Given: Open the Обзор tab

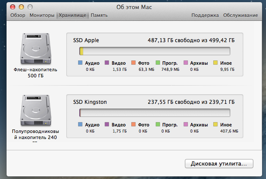Looking at the screenshot, I should [x=17, y=15].
